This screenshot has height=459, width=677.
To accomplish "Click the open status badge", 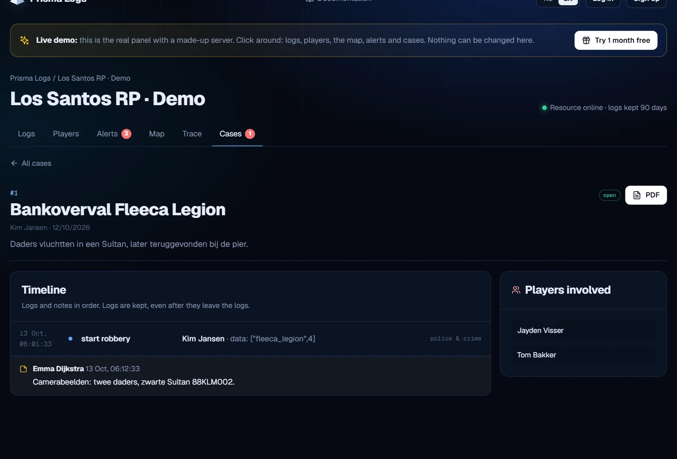I will pyautogui.click(x=609, y=195).
